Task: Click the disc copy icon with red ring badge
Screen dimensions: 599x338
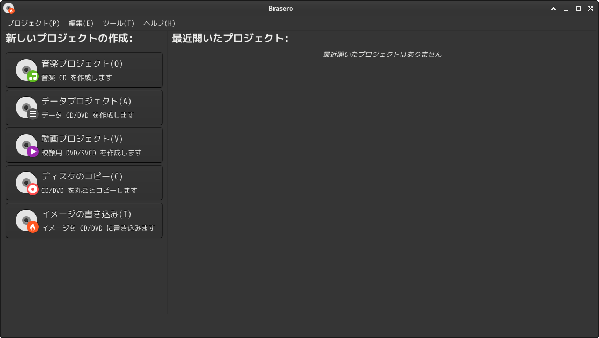Action: [x=27, y=183]
